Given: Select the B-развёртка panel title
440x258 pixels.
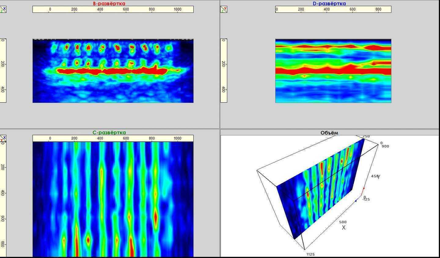Looking at the screenshot, I should 109,4.
